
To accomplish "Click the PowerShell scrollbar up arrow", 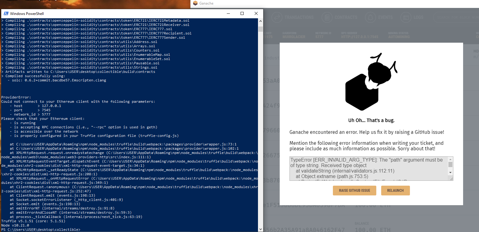I will coord(260,21).
